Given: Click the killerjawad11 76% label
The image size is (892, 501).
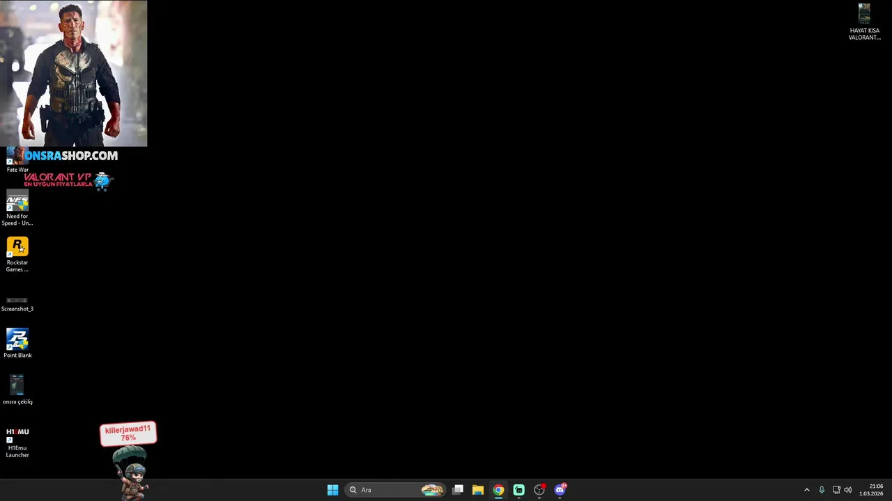Looking at the screenshot, I should 128,434.
